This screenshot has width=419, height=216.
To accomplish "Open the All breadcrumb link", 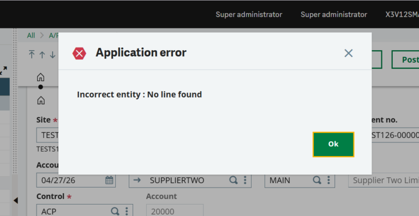I will point(31,35).
